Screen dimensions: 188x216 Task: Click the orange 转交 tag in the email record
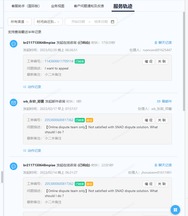click(89, 120)
